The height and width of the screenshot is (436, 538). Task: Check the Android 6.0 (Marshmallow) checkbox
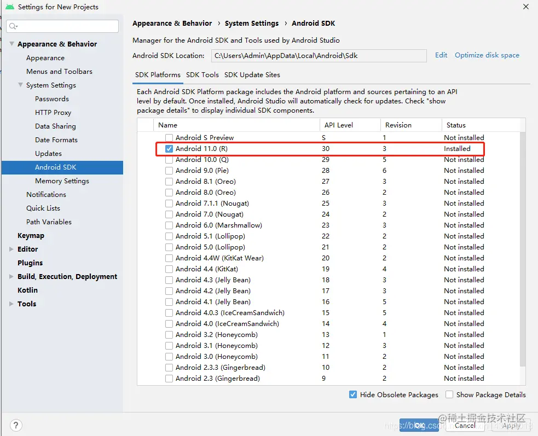pyautogui.click(x=169, y=225)
